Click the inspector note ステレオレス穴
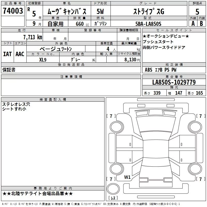207x207 pixels. click(16, 104)
